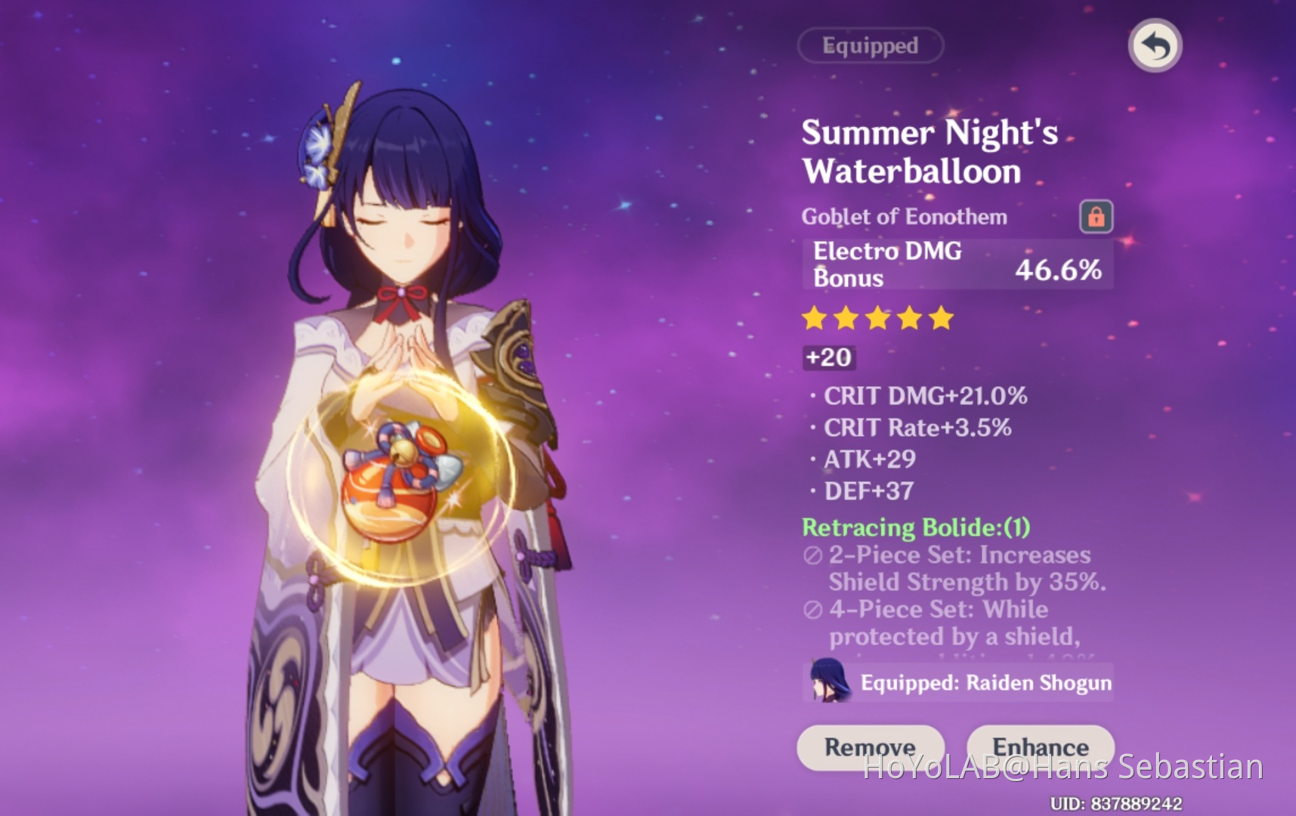This screenshot has height=816, width=1296.
Task: Click the CRIT DMG+21.0% substat line
Action: [919, 396]
